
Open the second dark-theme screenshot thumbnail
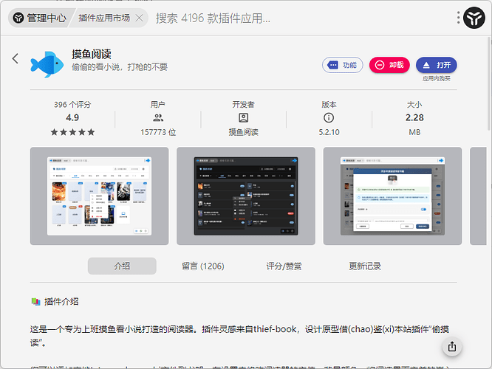click(246, 196)
